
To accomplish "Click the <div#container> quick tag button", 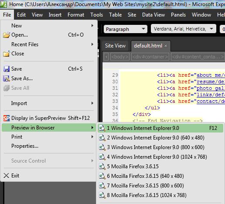I will coord(150,57).
